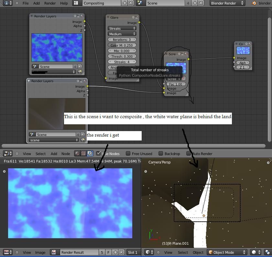Open 3D view editor type selector
Viewport: 272px width, 257px height.
point(149,252)
